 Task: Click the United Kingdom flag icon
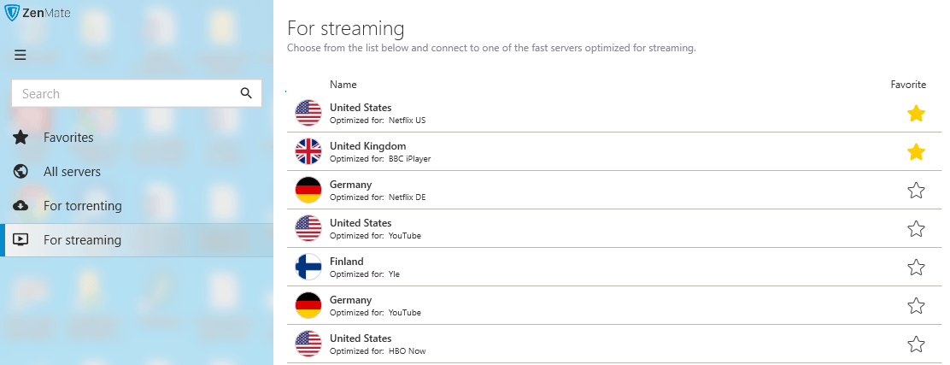(x=308, y=151)
